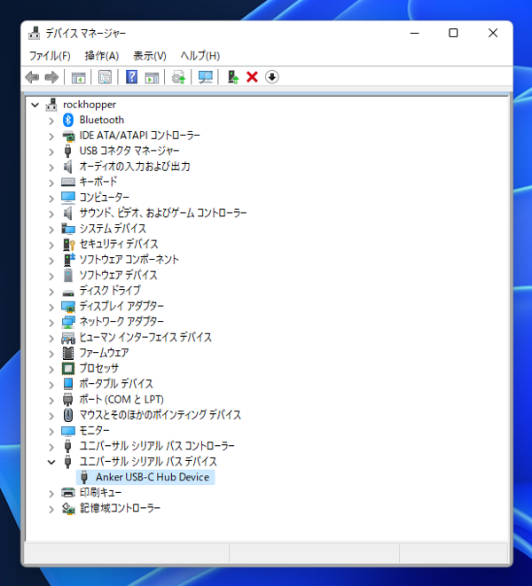Click the Device Manager title bar icon
The height and width of the screenshot is (586, 532).
click(34, 34)
